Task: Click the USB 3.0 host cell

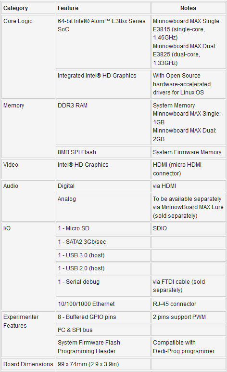Action: pyautogui.click(x=103, y=255)
